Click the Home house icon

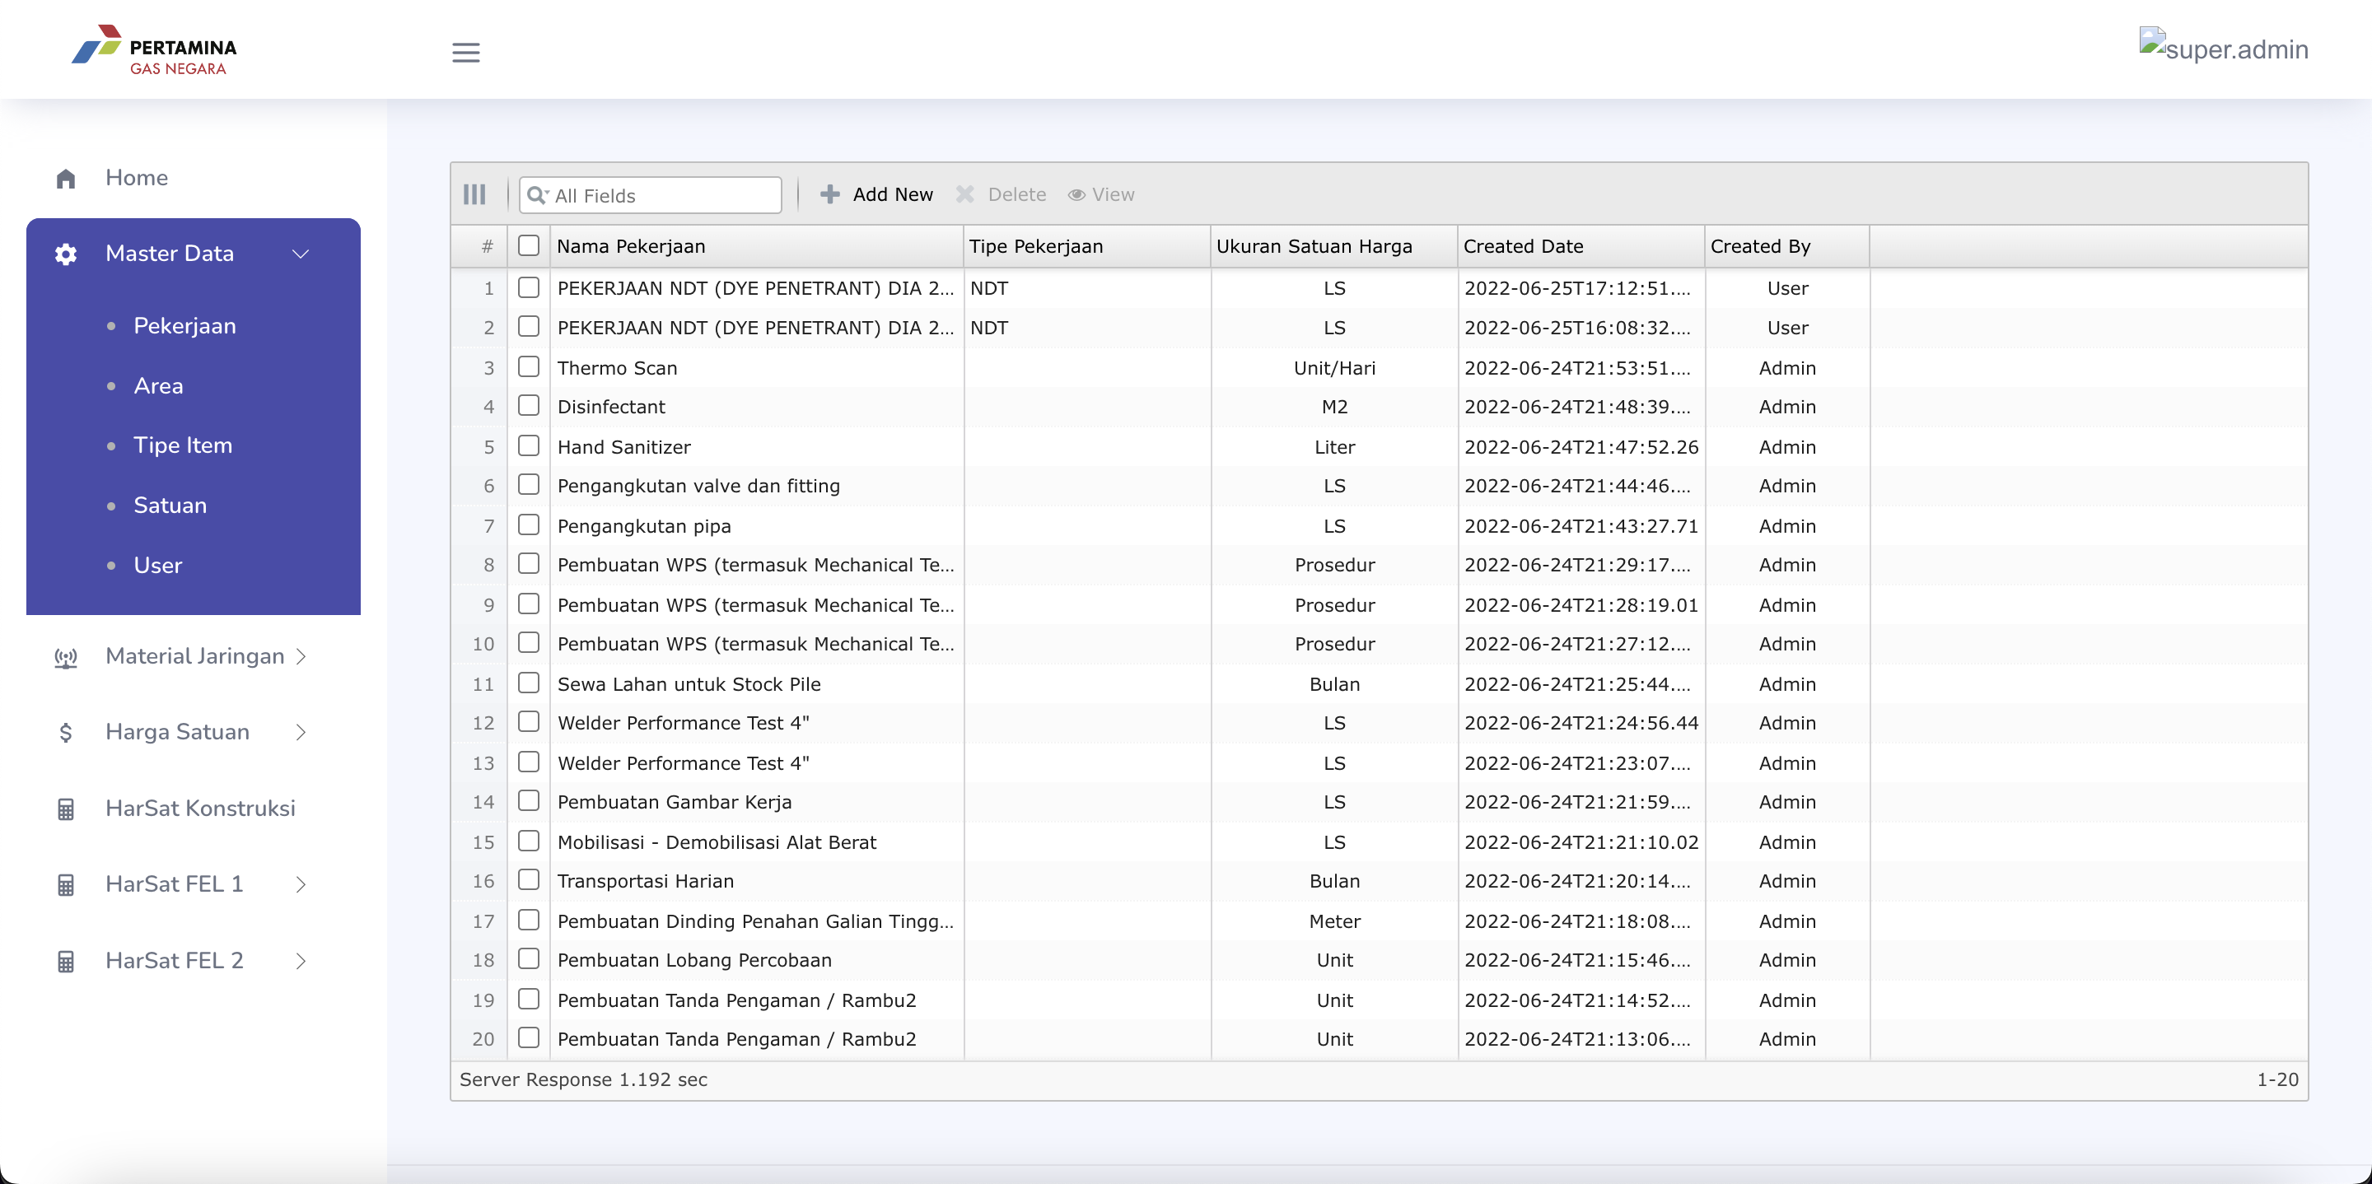point(65,179)
